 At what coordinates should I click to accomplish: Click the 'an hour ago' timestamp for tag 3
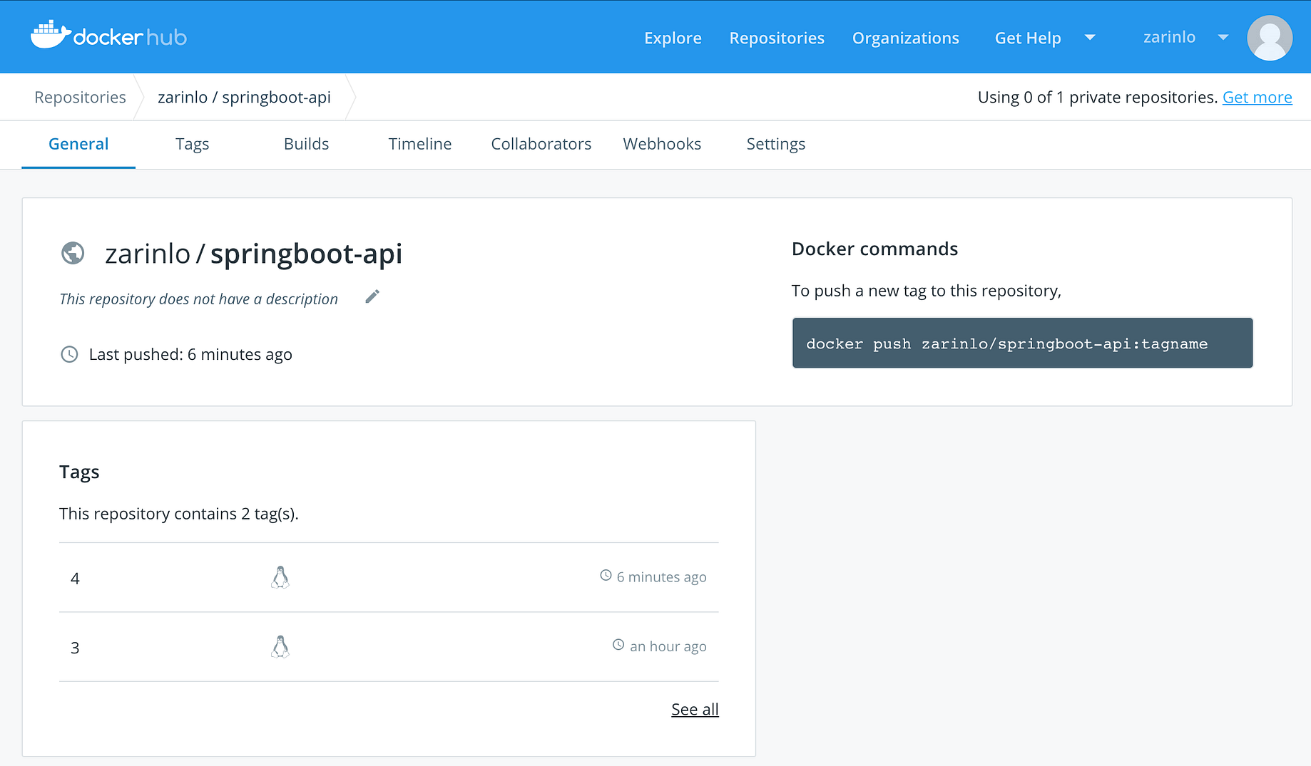(668, 646)
